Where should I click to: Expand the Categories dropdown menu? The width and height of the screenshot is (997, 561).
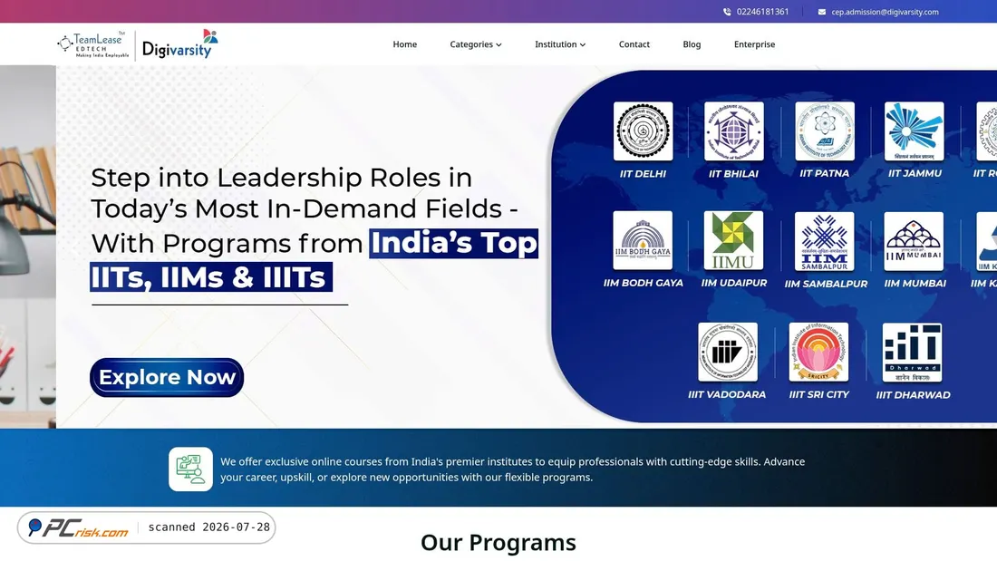click(476, 44)
